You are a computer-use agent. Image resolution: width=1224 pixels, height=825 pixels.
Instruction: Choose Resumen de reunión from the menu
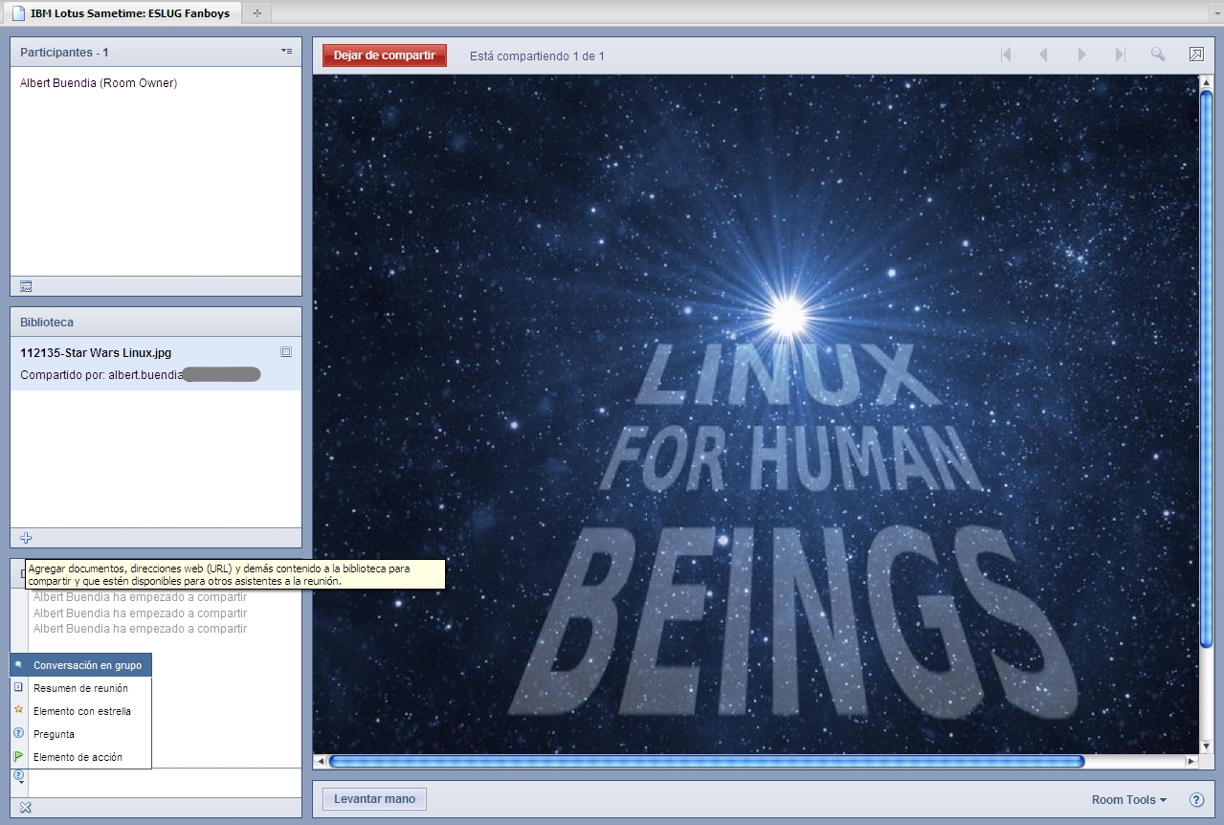tap(81, 688)
